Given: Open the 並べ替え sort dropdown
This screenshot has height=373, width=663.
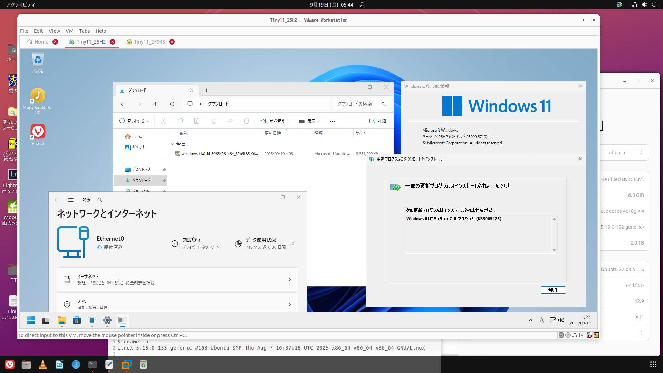Looking at the screenshot, I should tap(275, 121).
